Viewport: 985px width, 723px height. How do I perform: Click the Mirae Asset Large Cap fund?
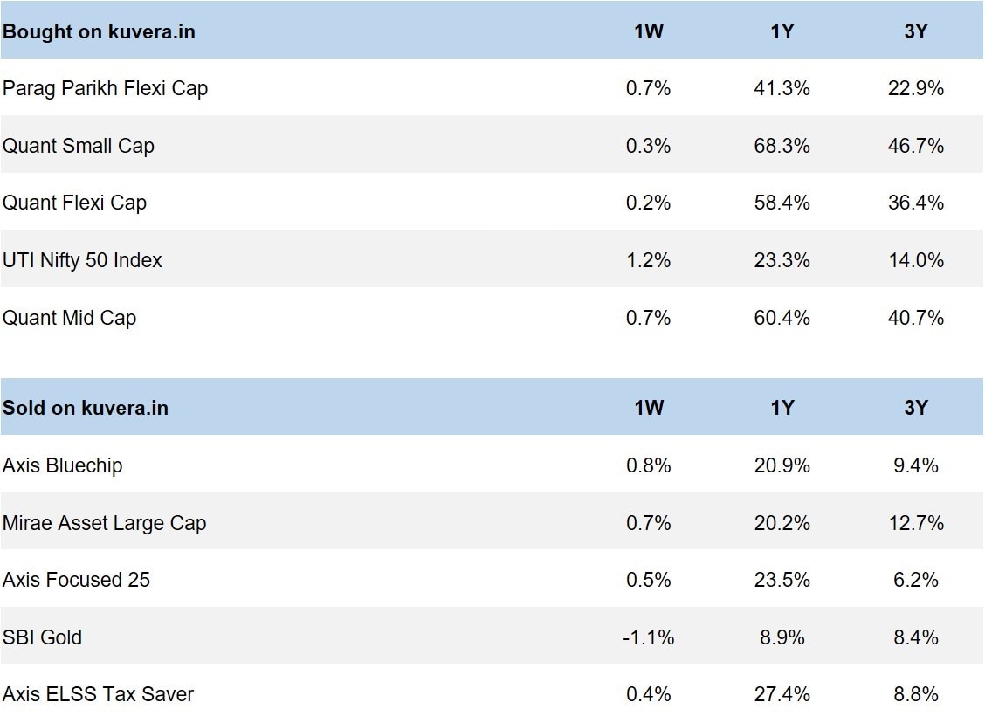pyautogui.click(x=104, y=523)
